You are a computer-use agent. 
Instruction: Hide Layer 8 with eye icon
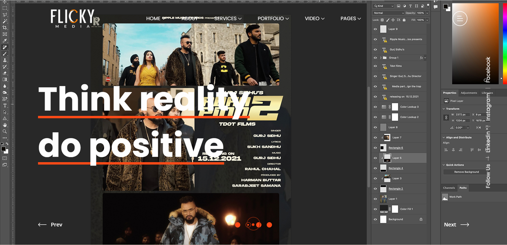[x=375, y=127]
